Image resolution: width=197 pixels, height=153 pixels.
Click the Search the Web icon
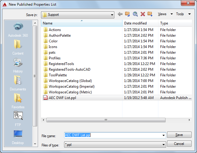tap(135, 14)
